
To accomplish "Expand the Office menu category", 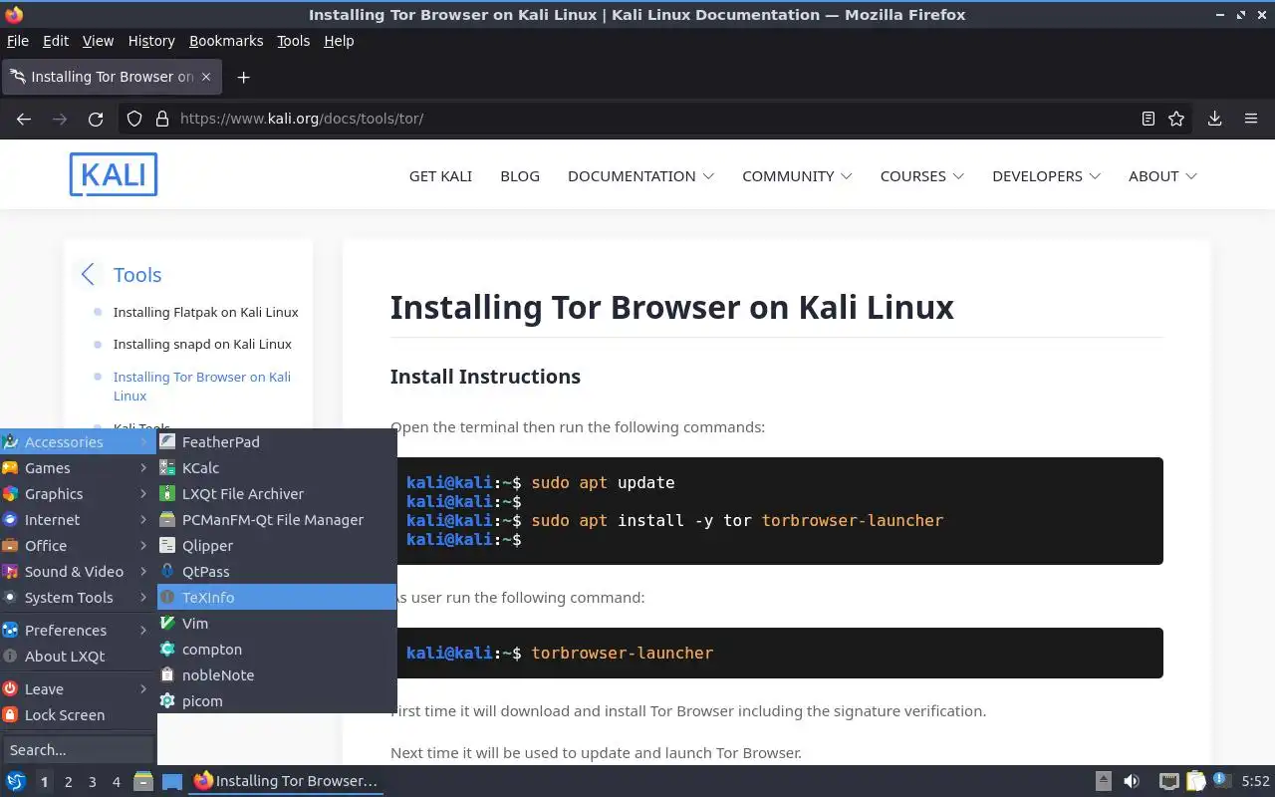I will [x=78, y=546].
